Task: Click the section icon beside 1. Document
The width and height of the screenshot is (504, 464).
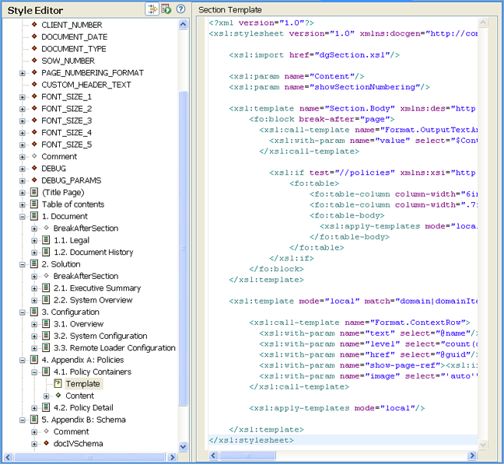Action: [34, 216]
